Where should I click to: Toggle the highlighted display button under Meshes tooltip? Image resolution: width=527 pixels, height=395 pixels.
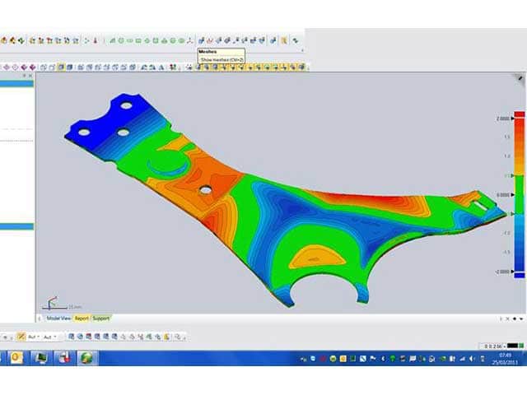point(202,67)
